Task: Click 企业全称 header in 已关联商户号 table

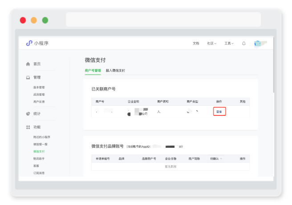Action: click(134, 102)
